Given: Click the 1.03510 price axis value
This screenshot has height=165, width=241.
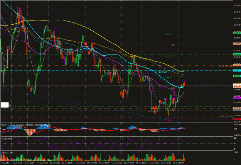Looking at the screenshot, I should [237, 5].
